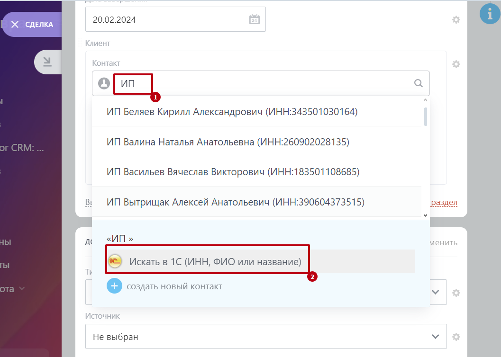Click создать новый контакт link

point(174,286)
